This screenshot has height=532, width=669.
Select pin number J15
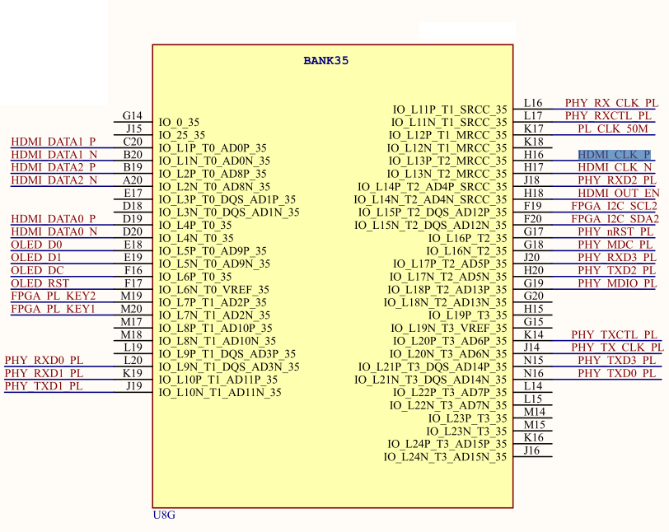pos(134,128)
